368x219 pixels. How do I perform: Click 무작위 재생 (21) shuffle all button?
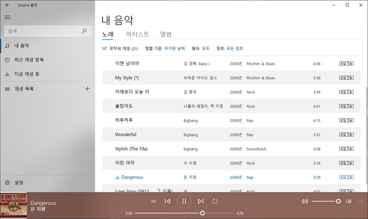tap(120, 48)
